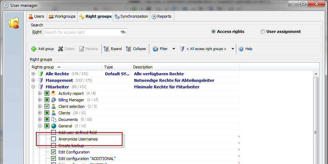Screen dimensions: 328x164
Task: Open the Synchronization tab
Action: pyautogui.click(x=131, y=16)
